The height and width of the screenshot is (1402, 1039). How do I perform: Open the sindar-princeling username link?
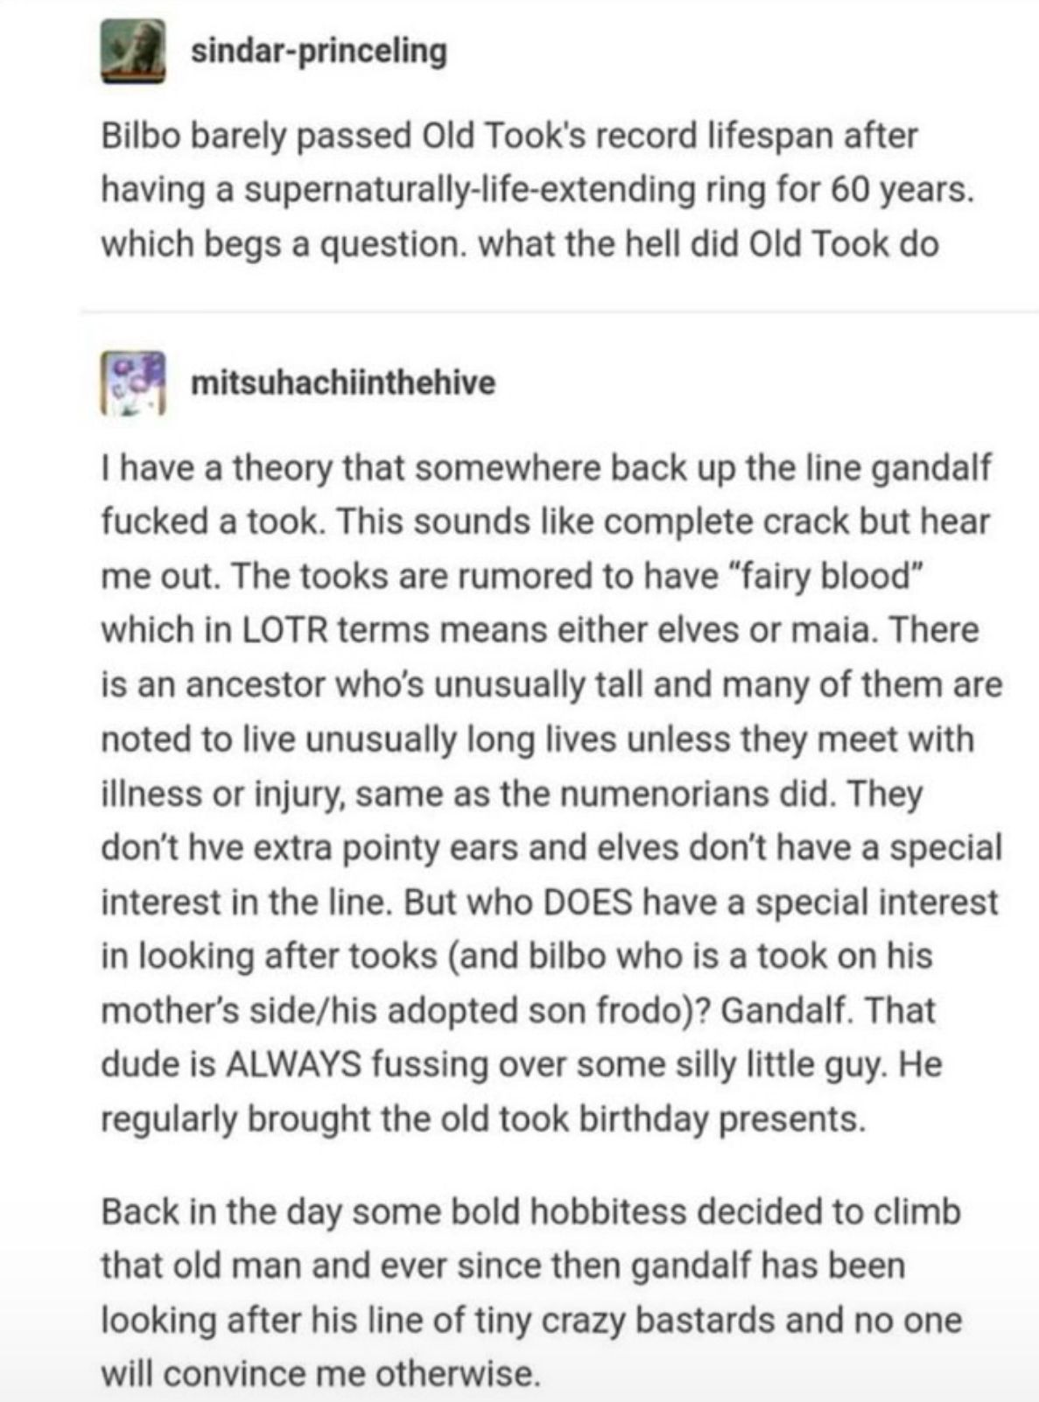point(319,51)
